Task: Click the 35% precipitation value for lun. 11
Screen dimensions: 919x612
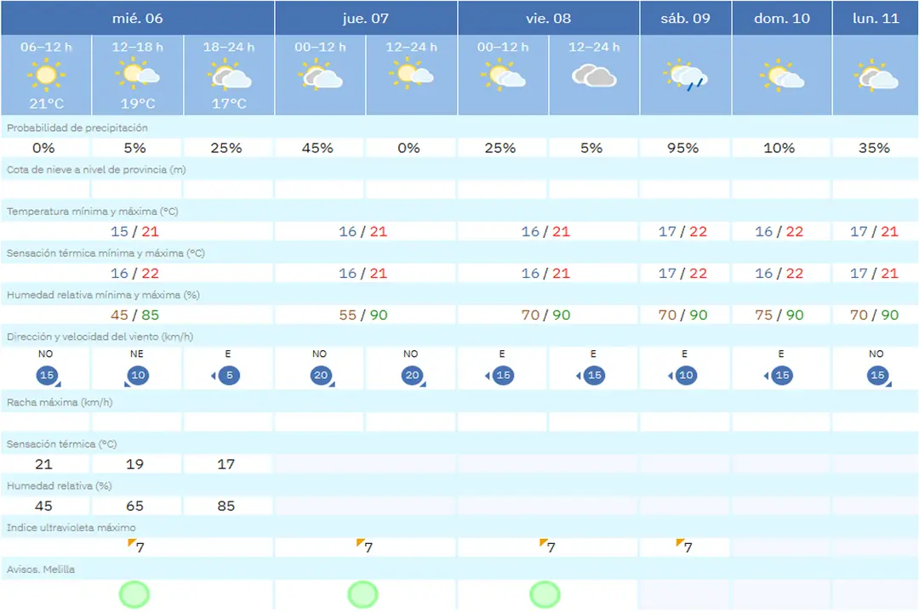Action: pos(875,148)
